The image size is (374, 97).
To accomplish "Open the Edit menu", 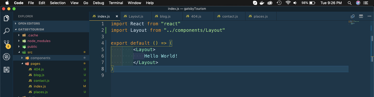I will coord(42,3).
